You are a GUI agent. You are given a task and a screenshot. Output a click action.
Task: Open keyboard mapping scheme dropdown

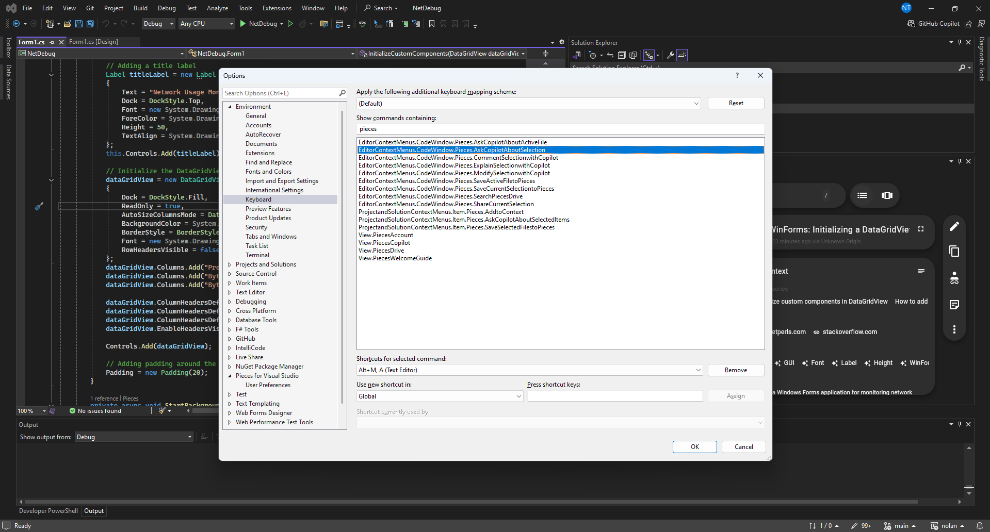(x=696, y=104)
